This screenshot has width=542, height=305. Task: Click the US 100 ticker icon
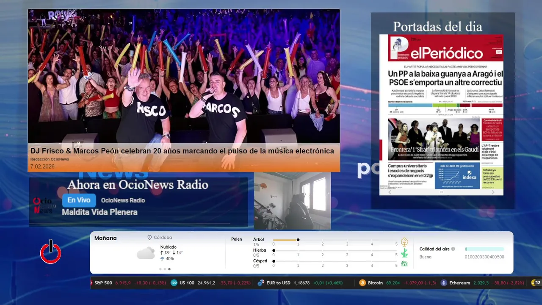[x=174, y=283]
